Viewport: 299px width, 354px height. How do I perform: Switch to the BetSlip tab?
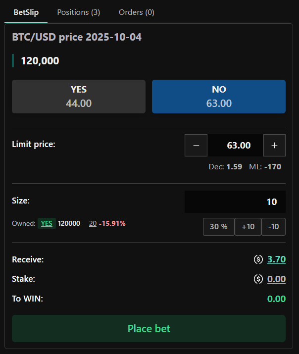point(26,12)
